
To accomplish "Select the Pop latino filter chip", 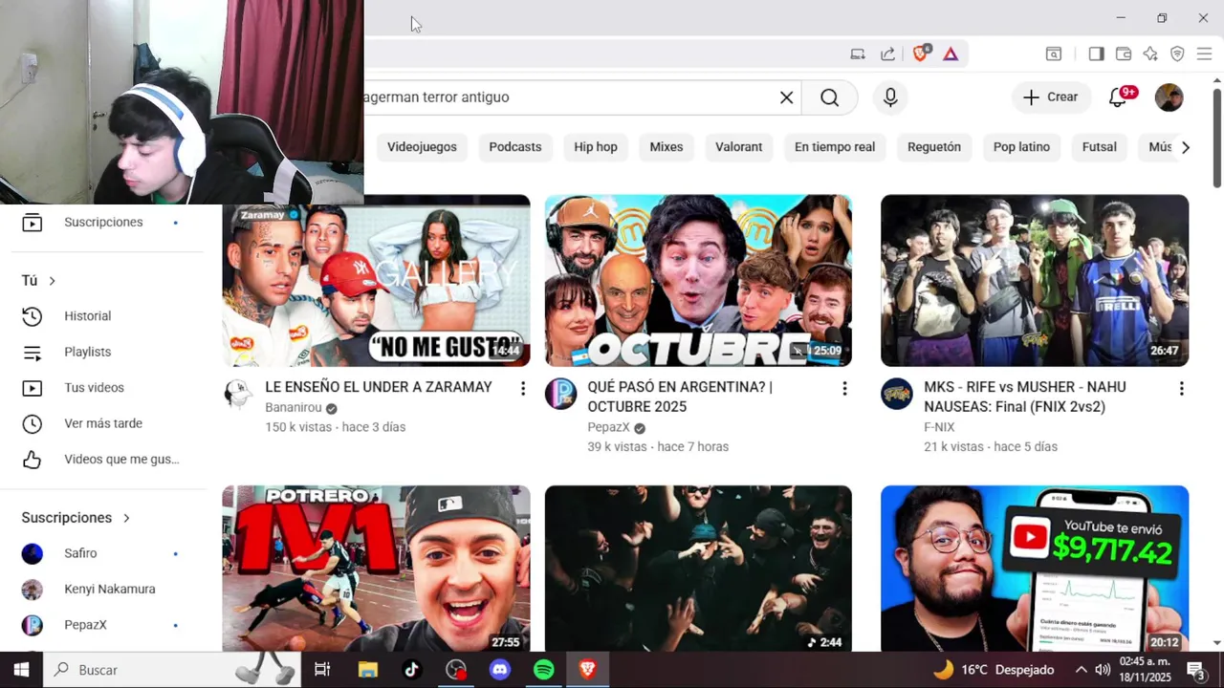I will [1021, 147].
